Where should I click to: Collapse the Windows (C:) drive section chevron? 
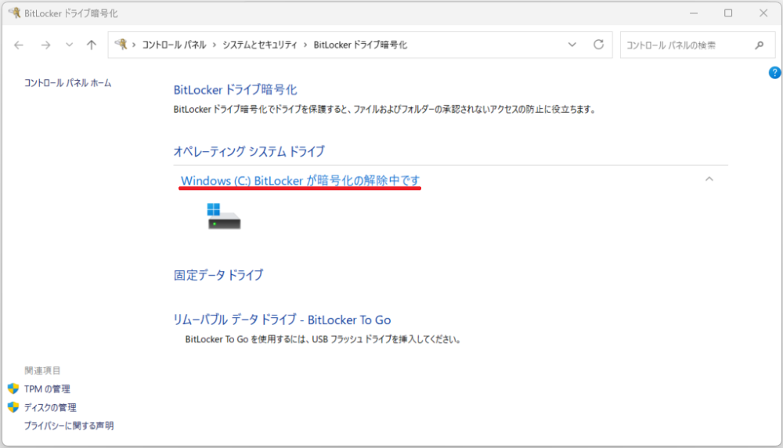(709, 179)
